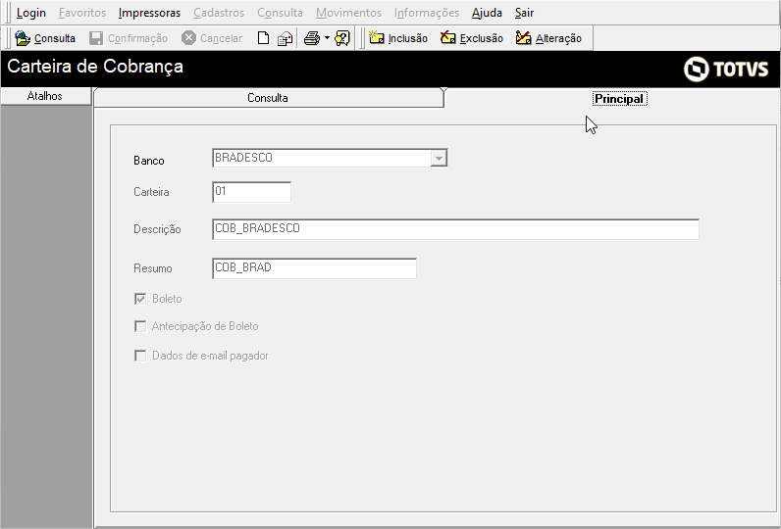This screenshot has width=781, height=529.
Task: Open the Informações menu
Action: click(427, 13)
